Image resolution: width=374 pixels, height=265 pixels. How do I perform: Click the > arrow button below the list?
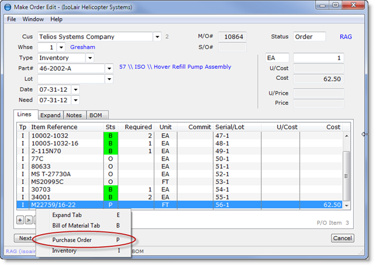29,220
